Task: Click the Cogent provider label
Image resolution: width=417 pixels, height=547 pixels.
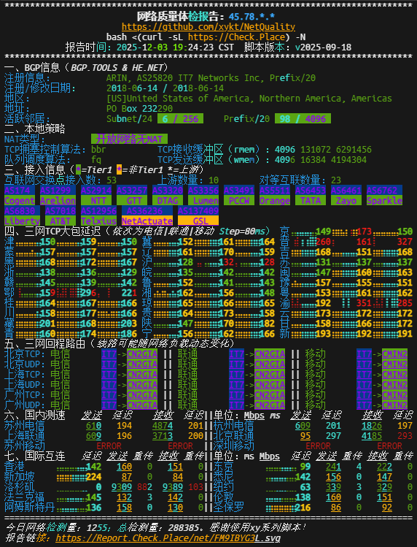Action: [20, 201]
